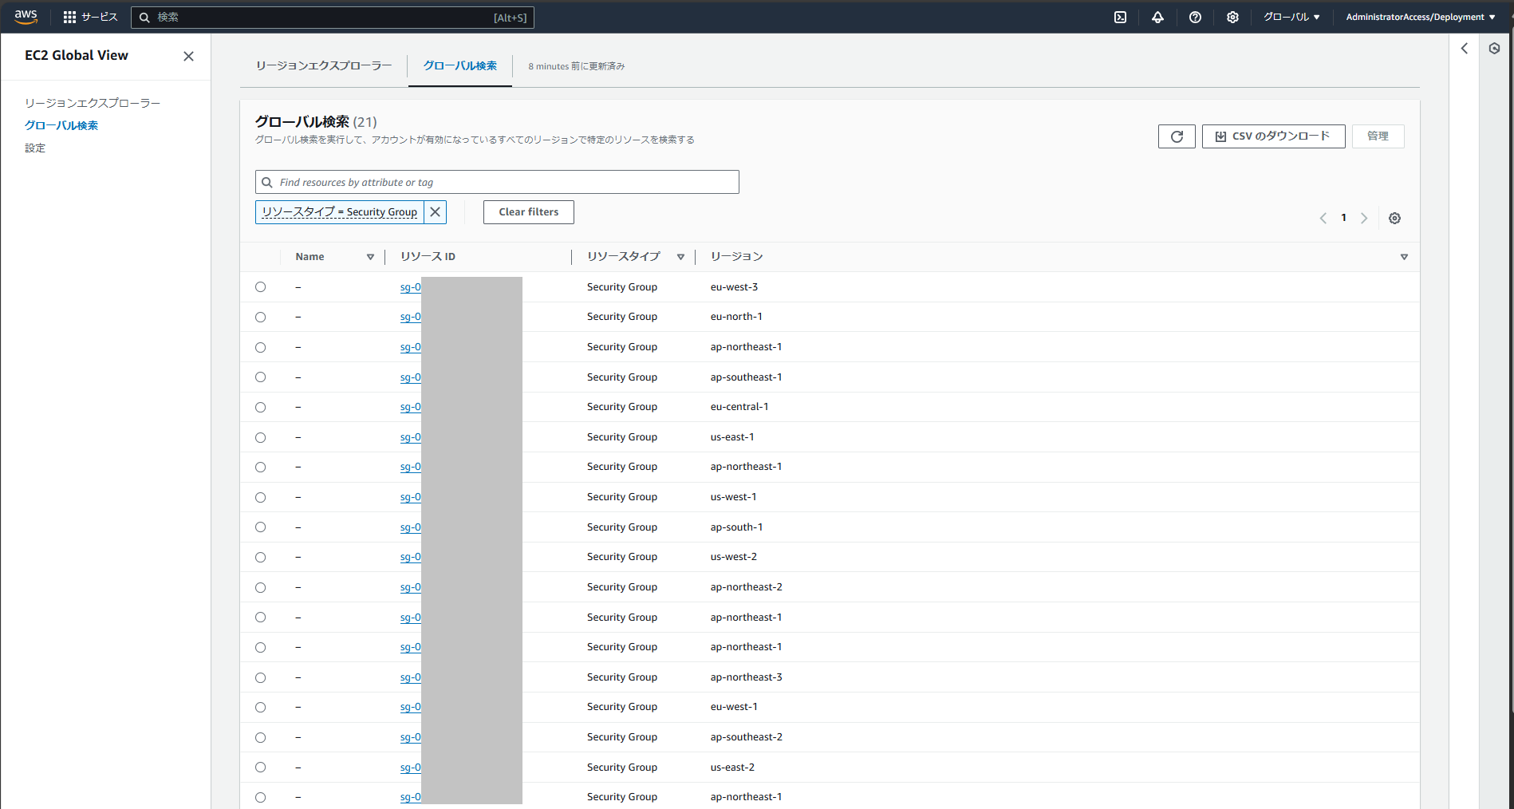Open the notifications bell icon
The width and height of the screenshot is (1514, 809).
[1157, 17]
